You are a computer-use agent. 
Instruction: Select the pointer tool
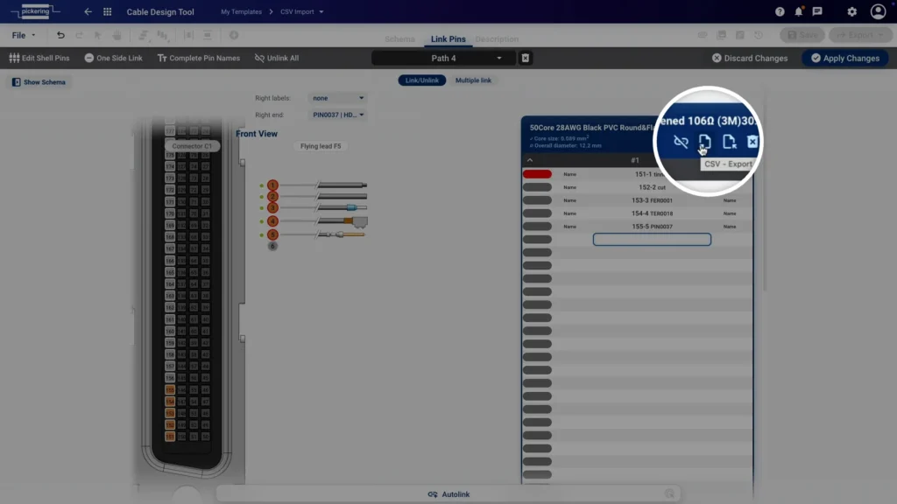point(98,35)
